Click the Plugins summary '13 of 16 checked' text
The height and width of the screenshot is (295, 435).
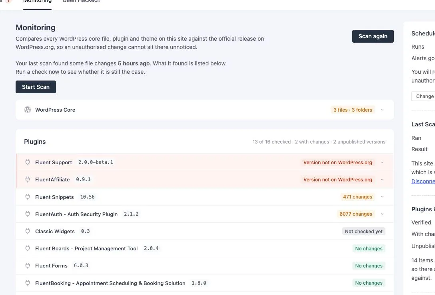tap(271, 142)
